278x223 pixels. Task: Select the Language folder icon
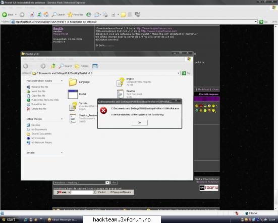[73, 82]
